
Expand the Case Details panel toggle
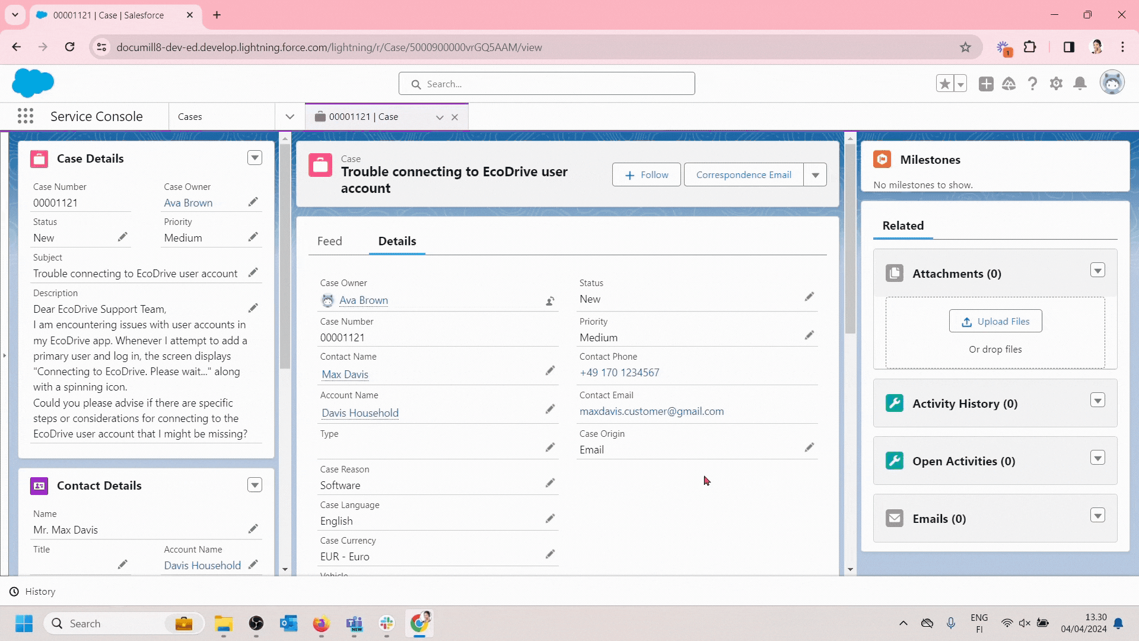pyautogui.click(x=255, y=157)
